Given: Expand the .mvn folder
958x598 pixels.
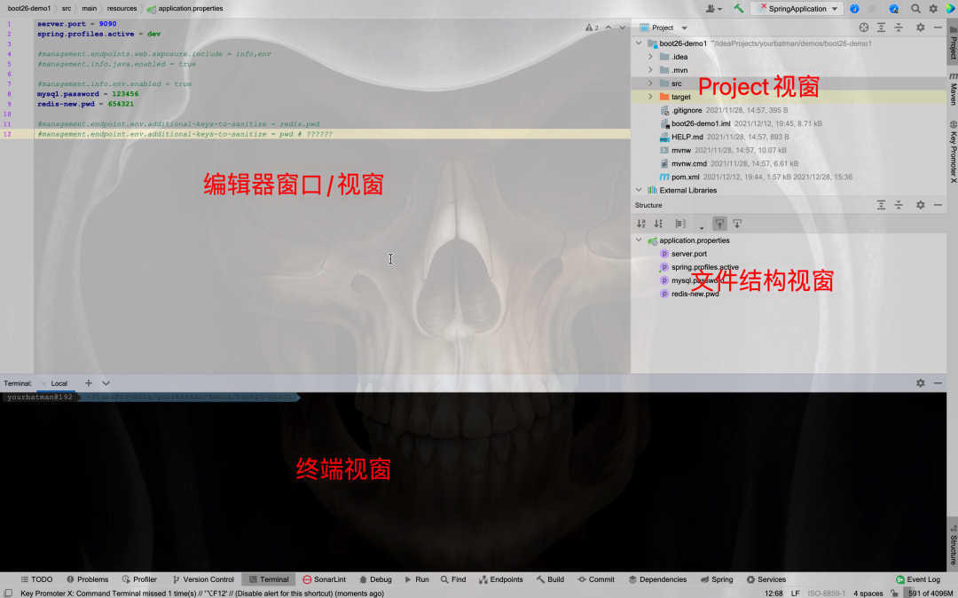Looking at the screenshot, I should [651, 70].
